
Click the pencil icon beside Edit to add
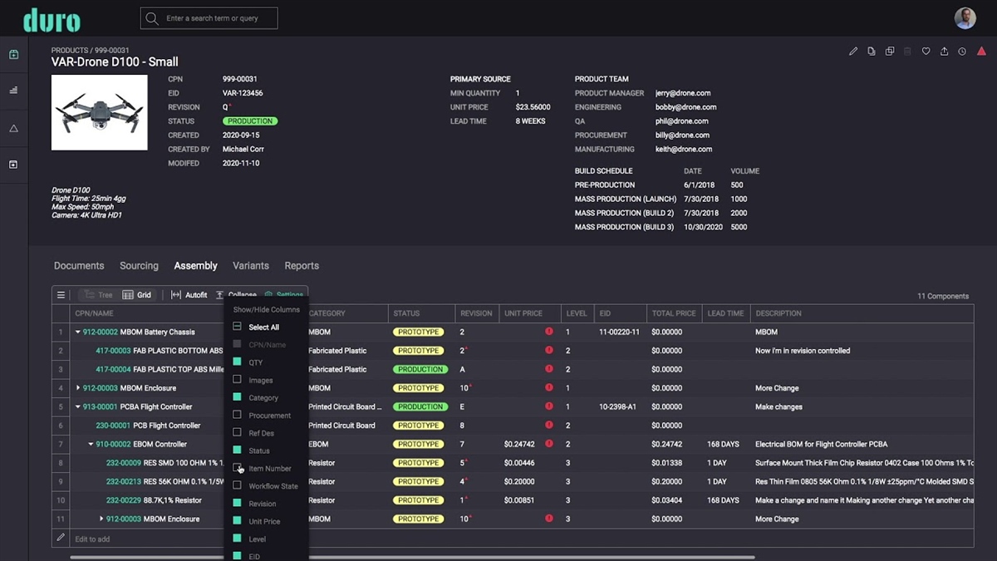[61, 539]
